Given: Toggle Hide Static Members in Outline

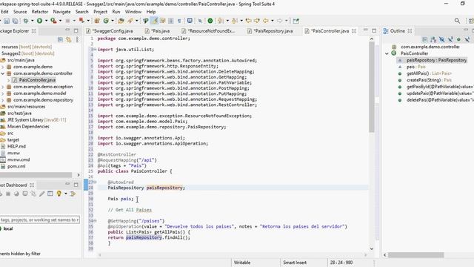Looking at the screenshot, I should 450,39.
